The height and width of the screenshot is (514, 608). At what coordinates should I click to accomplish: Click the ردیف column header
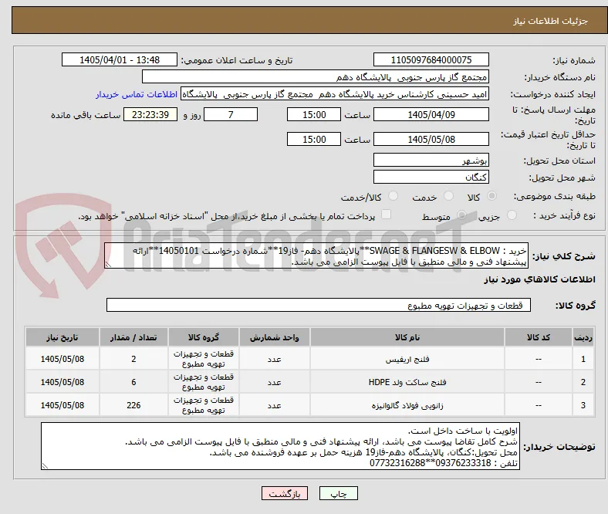click(x=583, y=337)
